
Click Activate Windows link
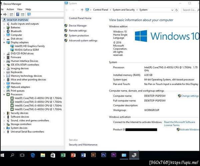tap(189, 130)
